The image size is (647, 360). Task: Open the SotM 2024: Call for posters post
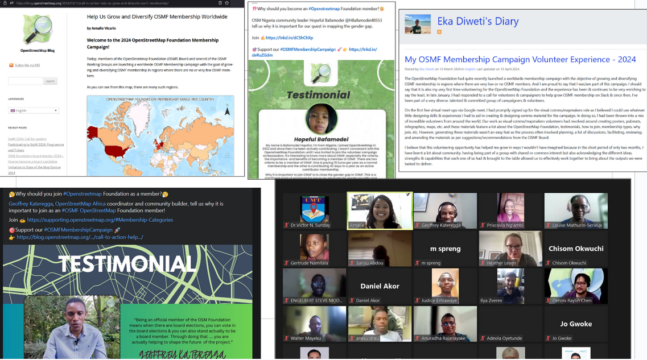tap(27, 139)
